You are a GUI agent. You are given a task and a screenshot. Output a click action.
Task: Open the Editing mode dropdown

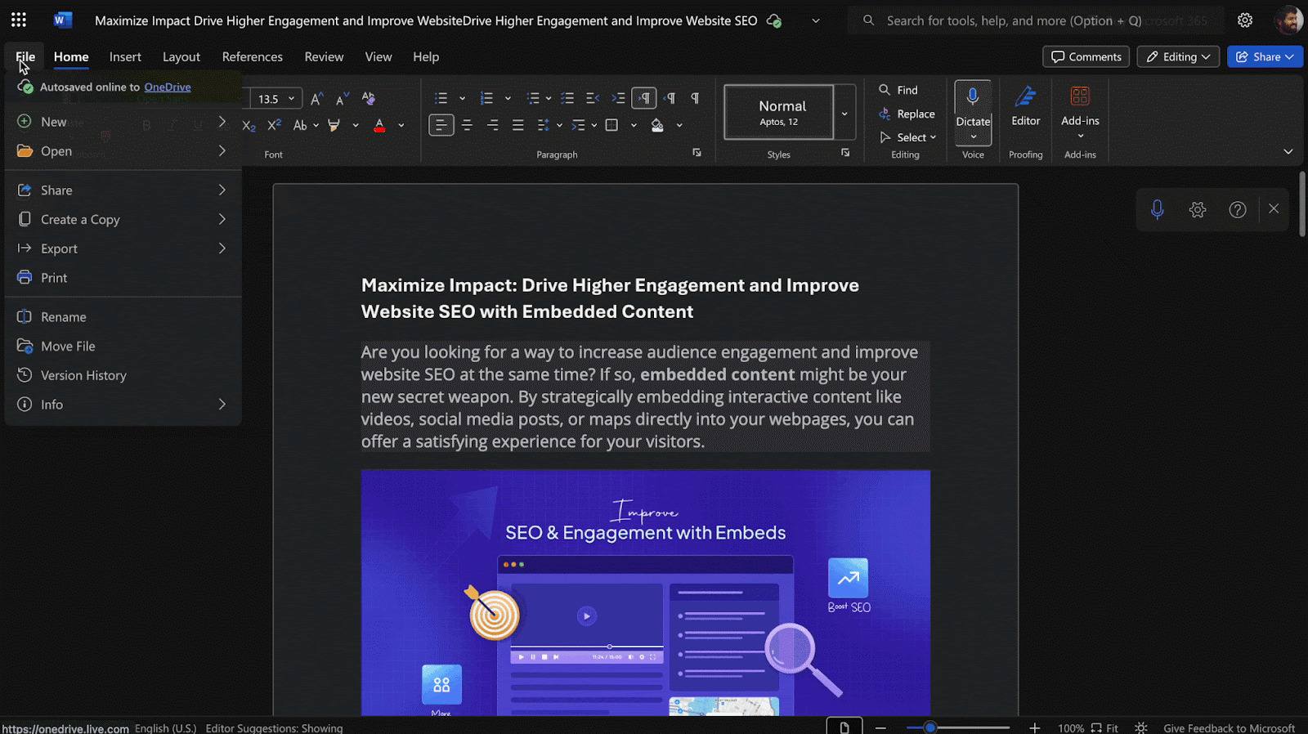[x=1178, y=56]
